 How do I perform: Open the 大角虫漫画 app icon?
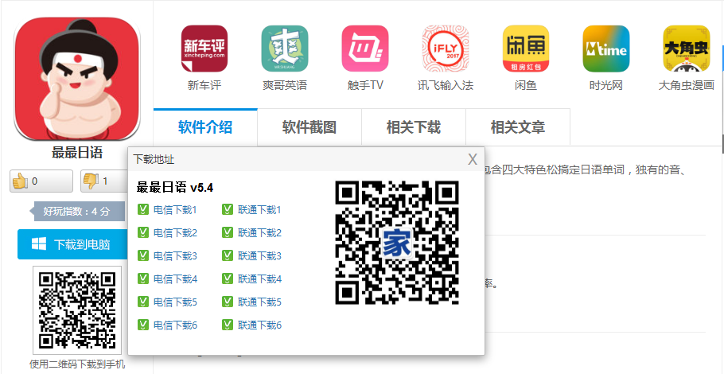pos(686,49)
